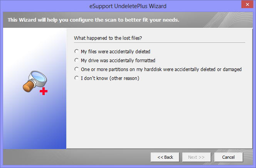The height and width of the screenshot is (168, 256).
Task: Click the "My files were accidentally deleted" label text
Action: [x=115, y=51]
